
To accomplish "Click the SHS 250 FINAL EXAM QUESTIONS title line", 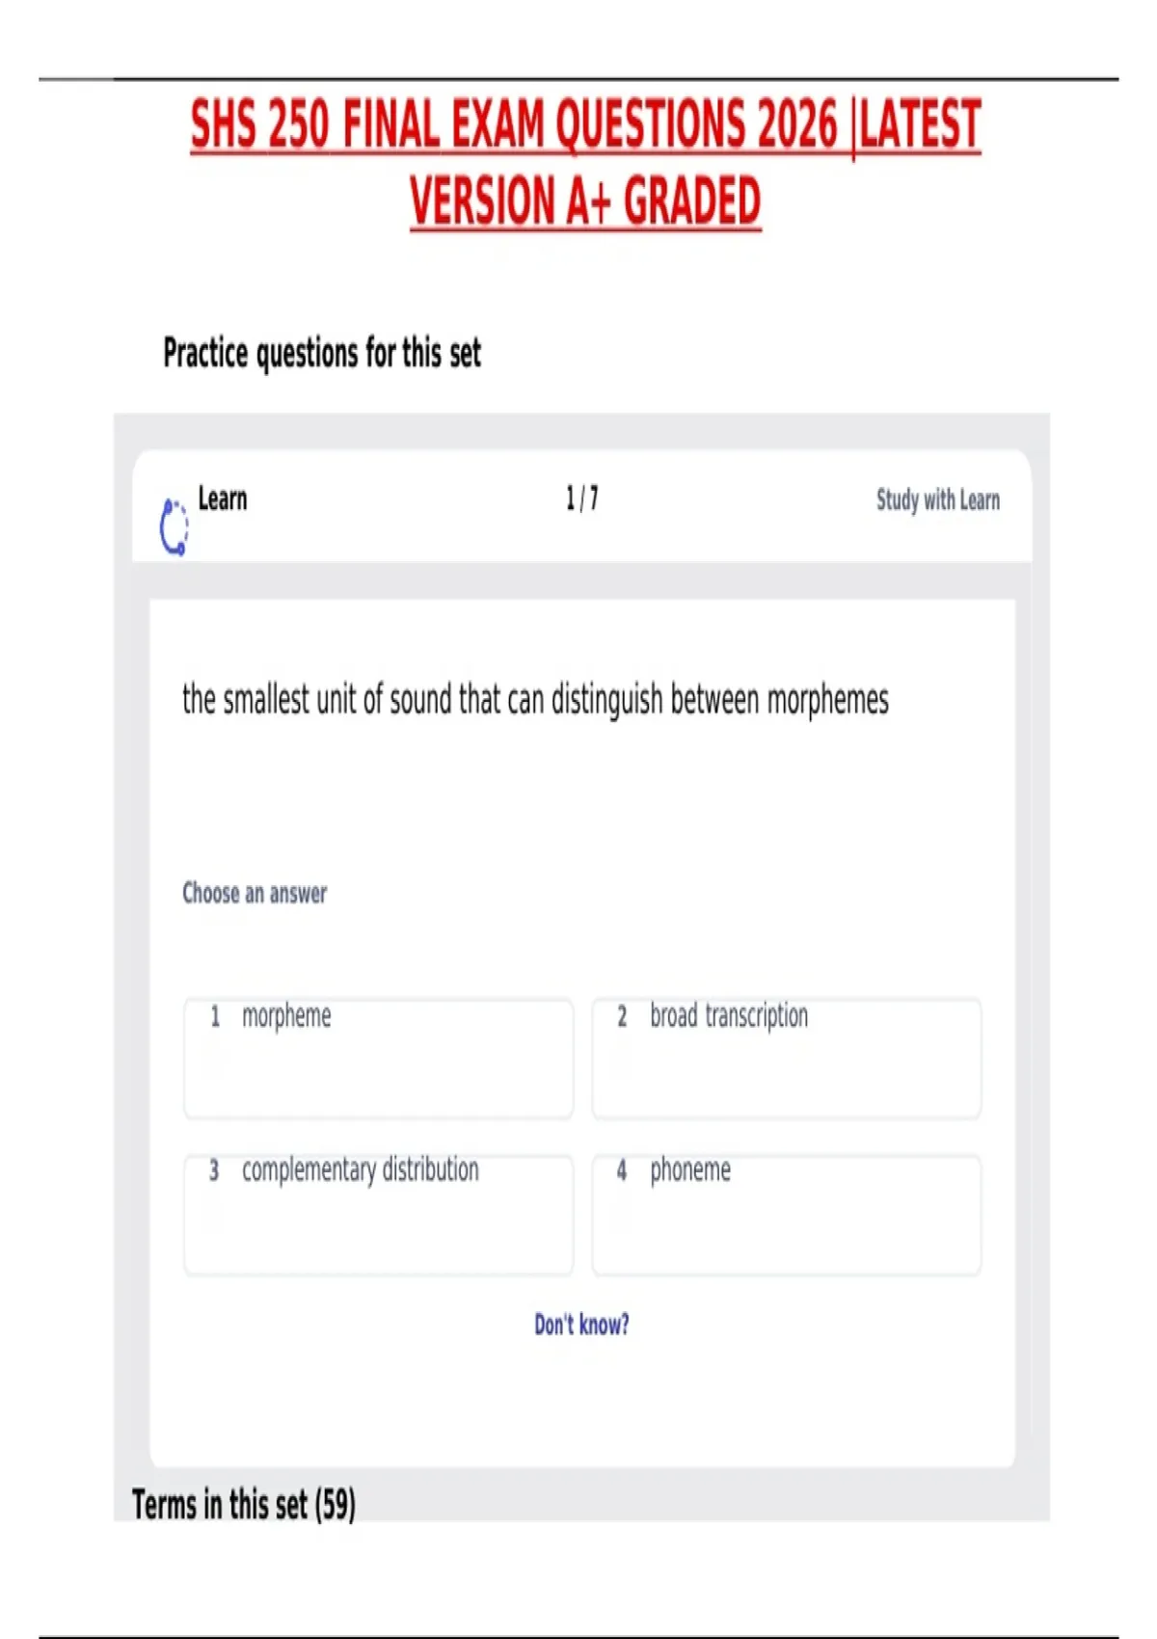I will coord(585,124).
